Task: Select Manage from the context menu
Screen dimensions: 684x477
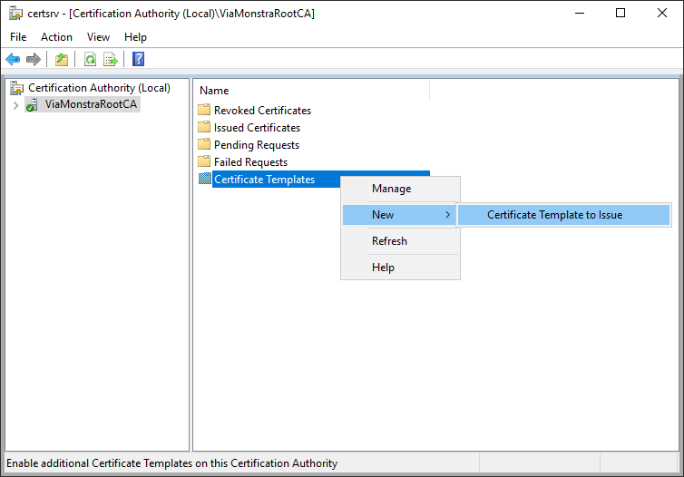Action: [x=391, y=189]
